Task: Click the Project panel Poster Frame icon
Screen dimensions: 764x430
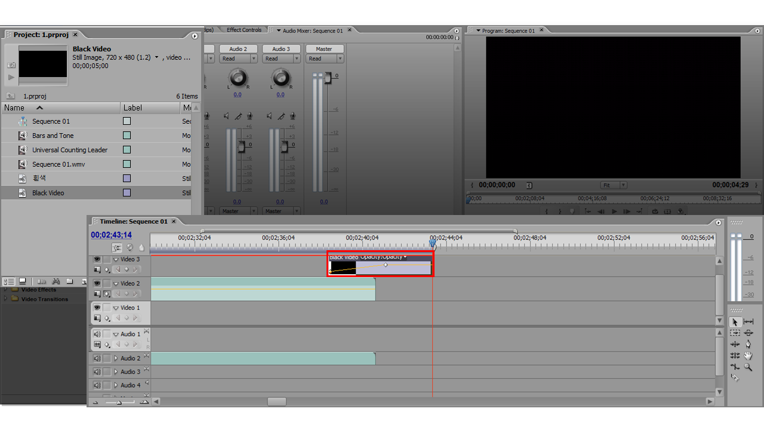Action: click(x=11, y=65)
